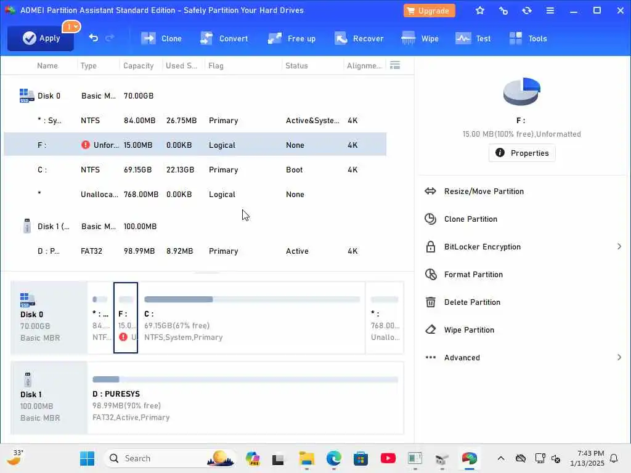
Task: Choose Clone Partition
Action: 470,219
